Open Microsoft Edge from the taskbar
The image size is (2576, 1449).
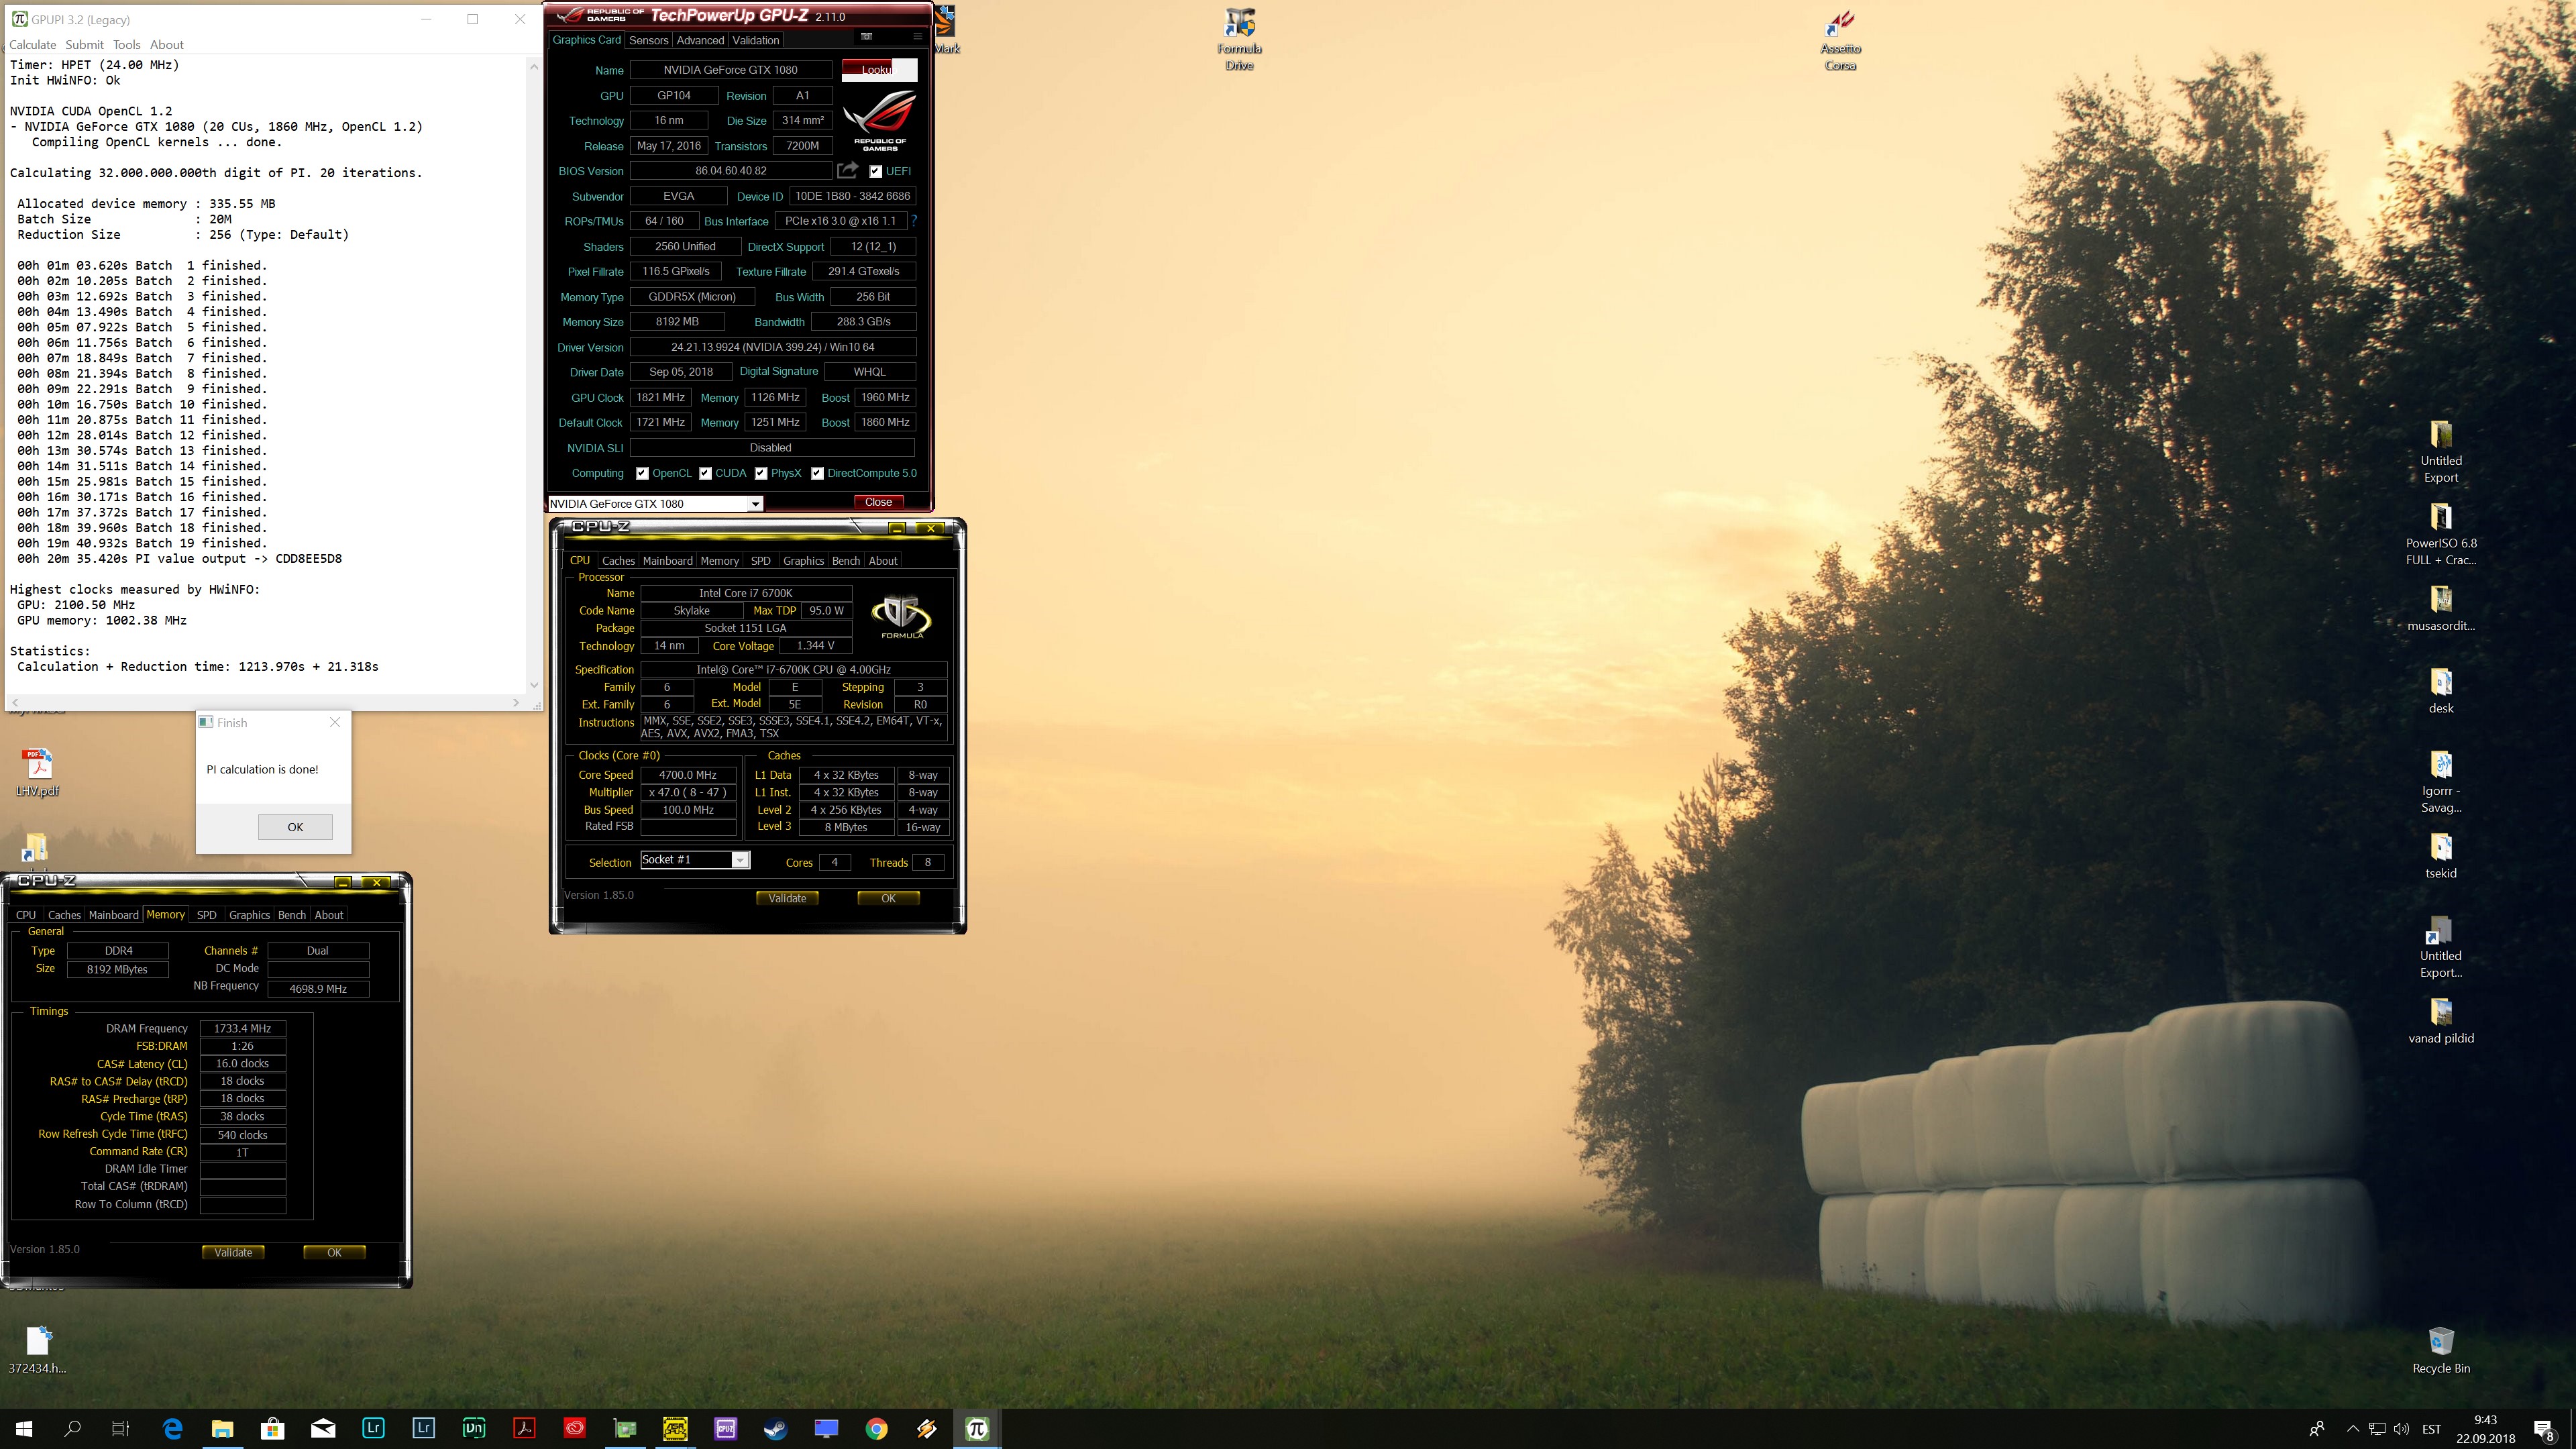[172, 1428]
